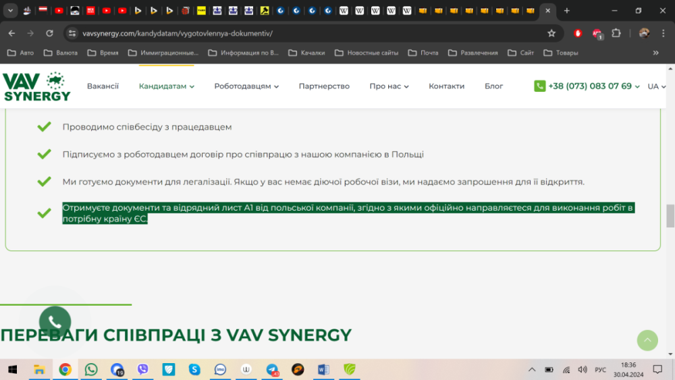
Task: Open the browser Extensions puzzle icon
Action: (616, 33)
